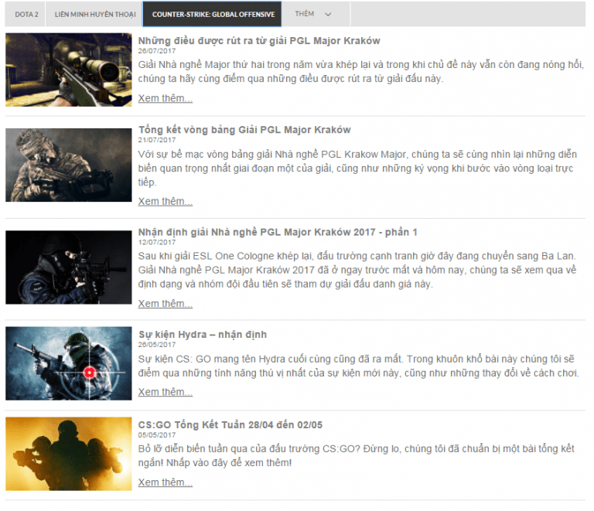Open the red crosshair Hydra thumbnail
This screenshot has width=594, height=511.
click(x=69, y=363)
